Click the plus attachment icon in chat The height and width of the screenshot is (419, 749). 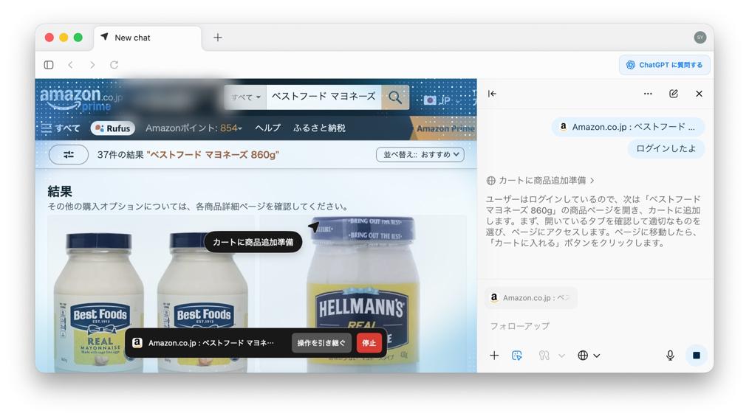pyautogui.click(x=494, y=356)
